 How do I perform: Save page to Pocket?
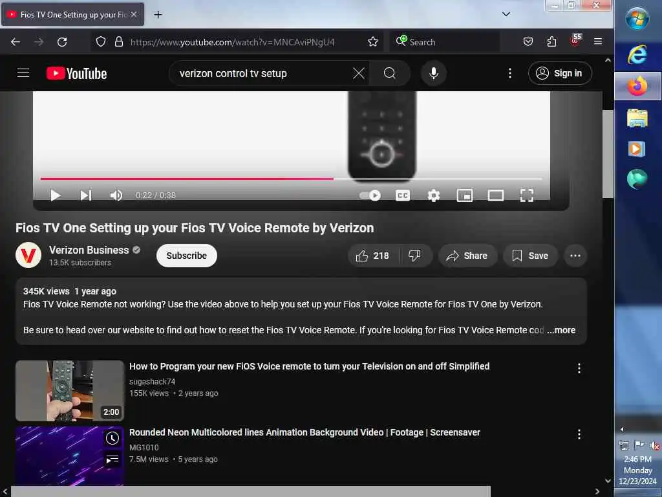click(x=528, y=42)
